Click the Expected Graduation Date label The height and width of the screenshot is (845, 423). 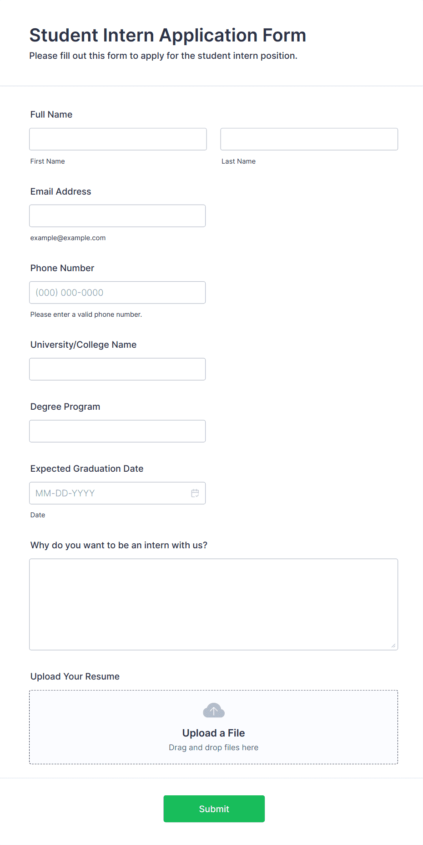(87, 469)
